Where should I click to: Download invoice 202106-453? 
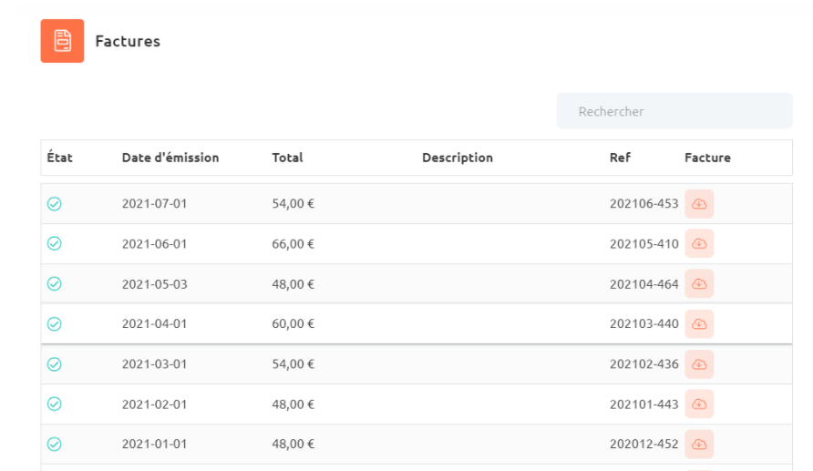699,204
